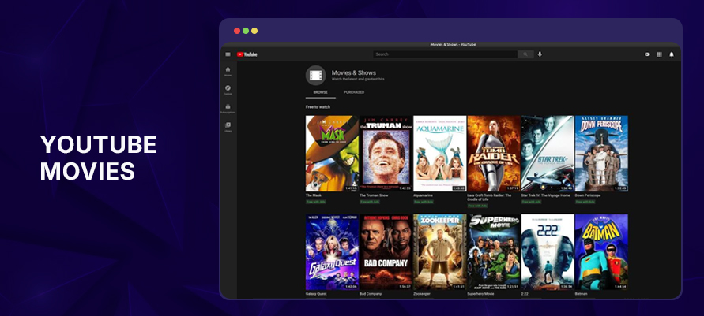704x316 pixels.
Task: Click the title text "Galaxy Quest"
Action: [x=316, y=294]
